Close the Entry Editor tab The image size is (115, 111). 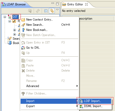click(x=86, y=4)
